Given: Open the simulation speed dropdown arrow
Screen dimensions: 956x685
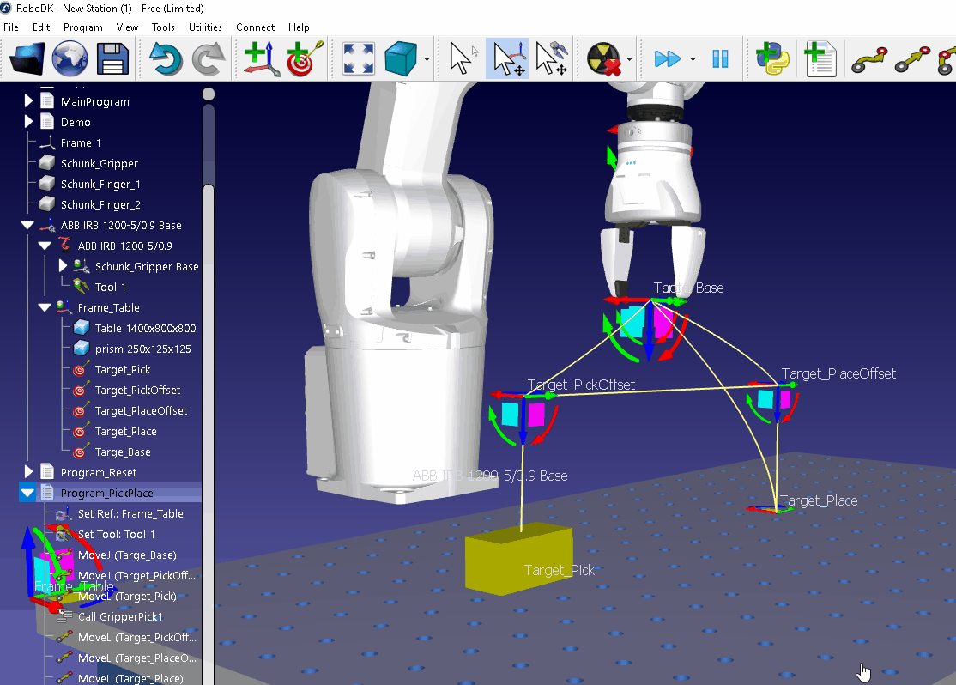Looking at the screenshot, I should click(693, 59).
